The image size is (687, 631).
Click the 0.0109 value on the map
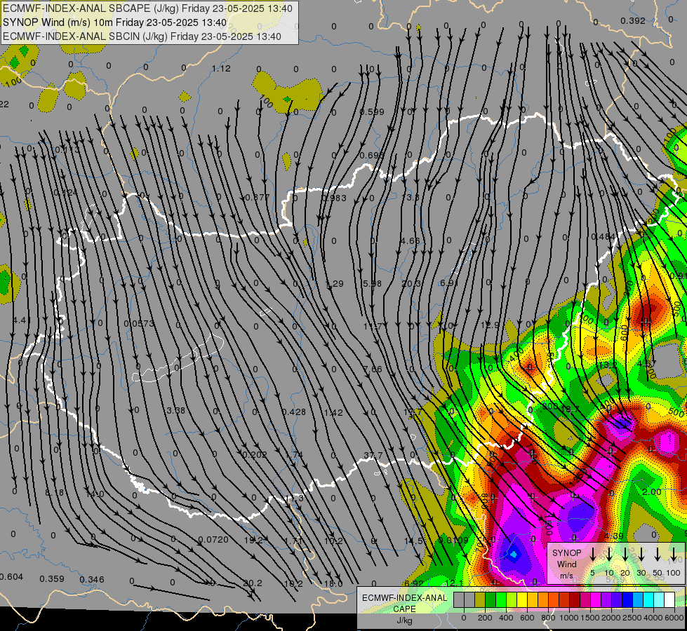tap(453, 541)
